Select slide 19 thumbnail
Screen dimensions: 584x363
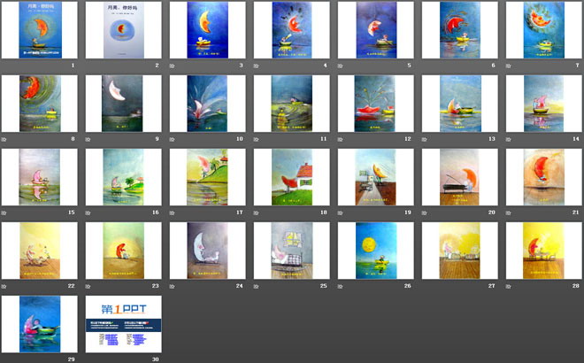coord(376,177)
